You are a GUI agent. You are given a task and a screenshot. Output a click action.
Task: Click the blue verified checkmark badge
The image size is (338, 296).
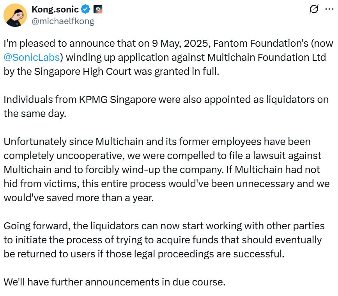86,9
